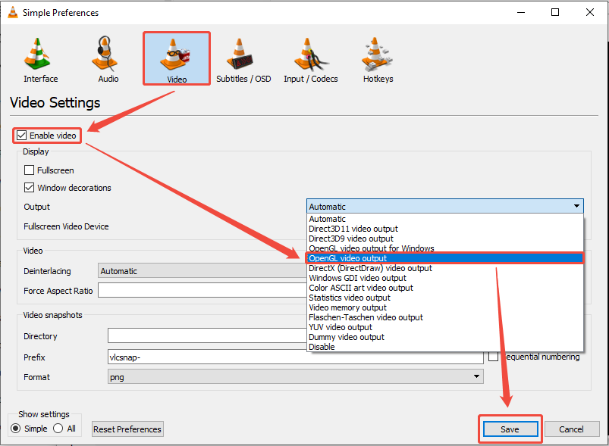Choose OpenGL video output for Windows
This screenshot has width=609, height=446.
click(445, 248)
